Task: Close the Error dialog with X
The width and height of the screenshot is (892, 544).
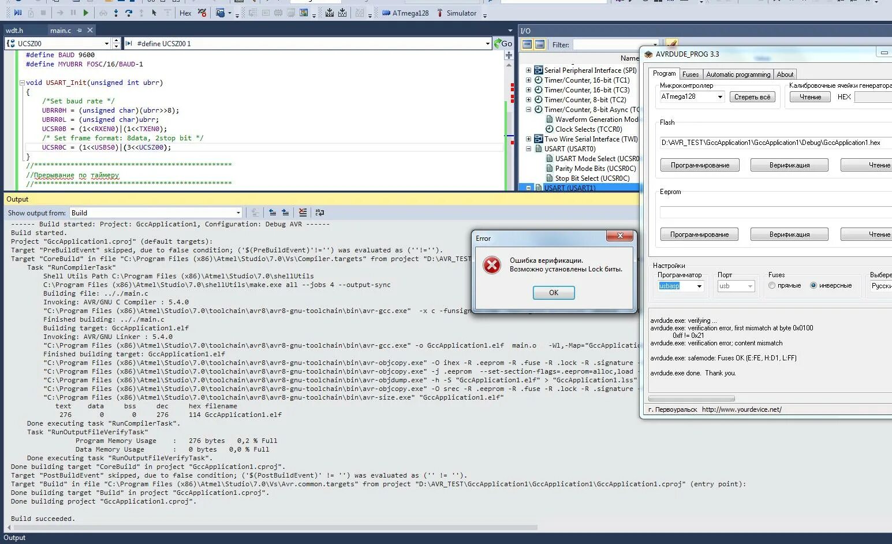Action: coord(620,236)
